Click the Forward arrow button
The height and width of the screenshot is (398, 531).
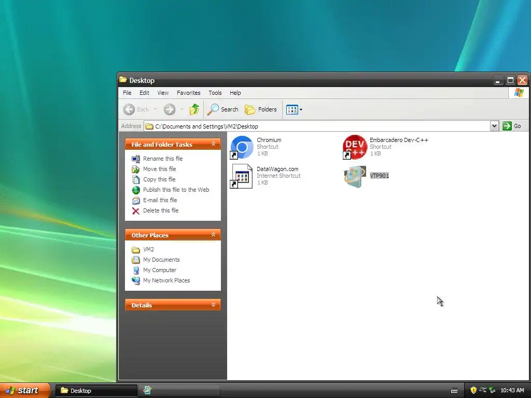click(x=170, y=109)
